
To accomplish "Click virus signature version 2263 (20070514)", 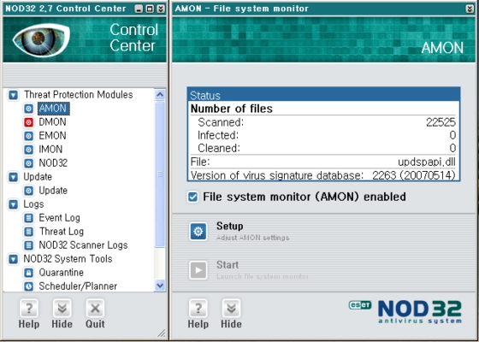I will tap(414, 175).
